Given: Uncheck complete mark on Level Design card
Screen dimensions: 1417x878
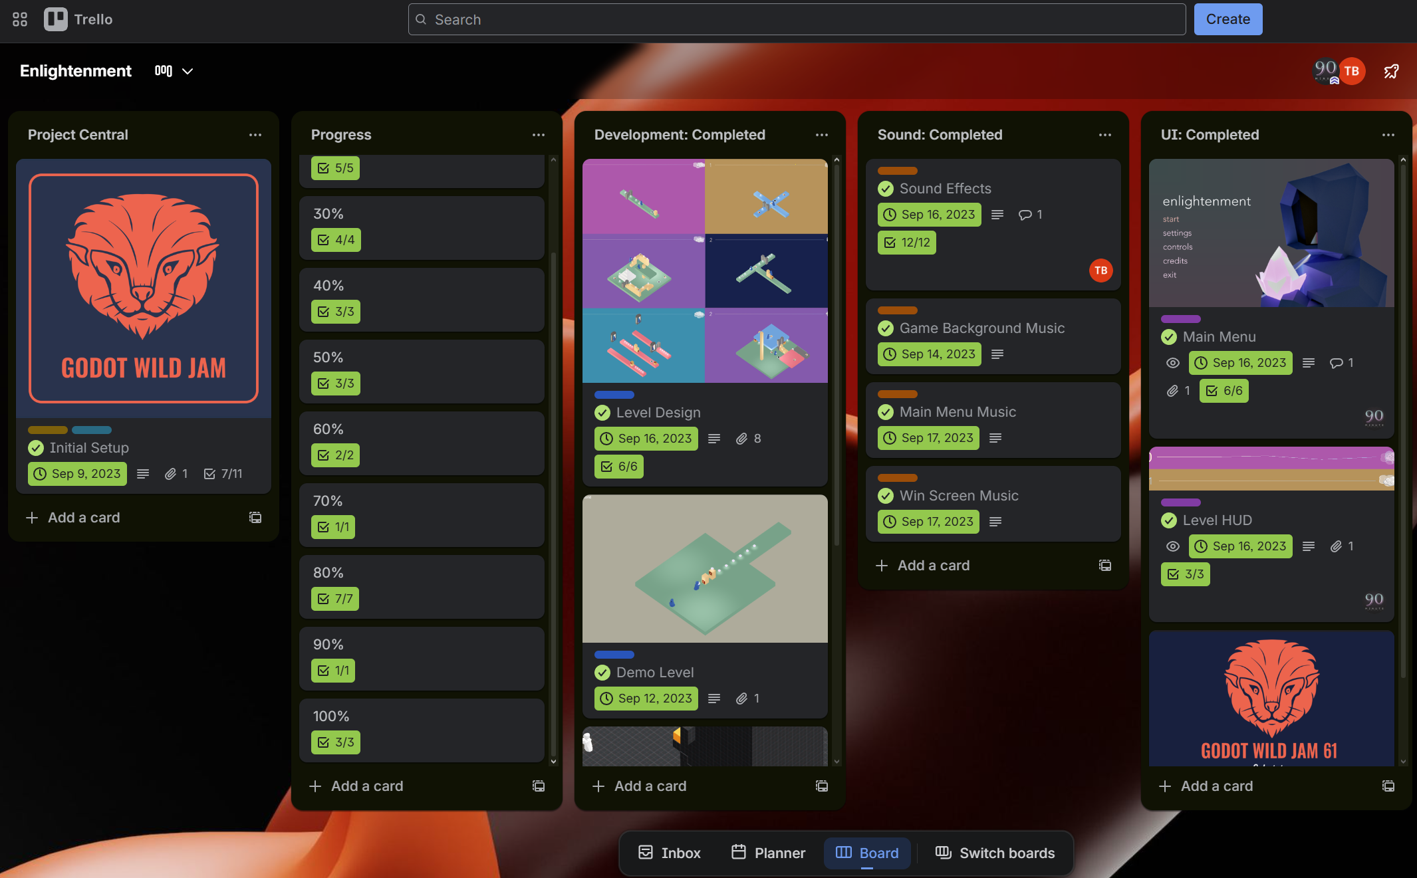Looking at the screenshot, I should [x=602, y=413].
